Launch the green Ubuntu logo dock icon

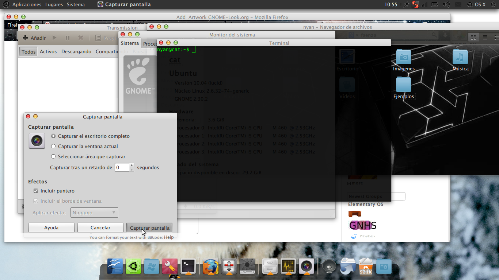[x=133, y=267]
